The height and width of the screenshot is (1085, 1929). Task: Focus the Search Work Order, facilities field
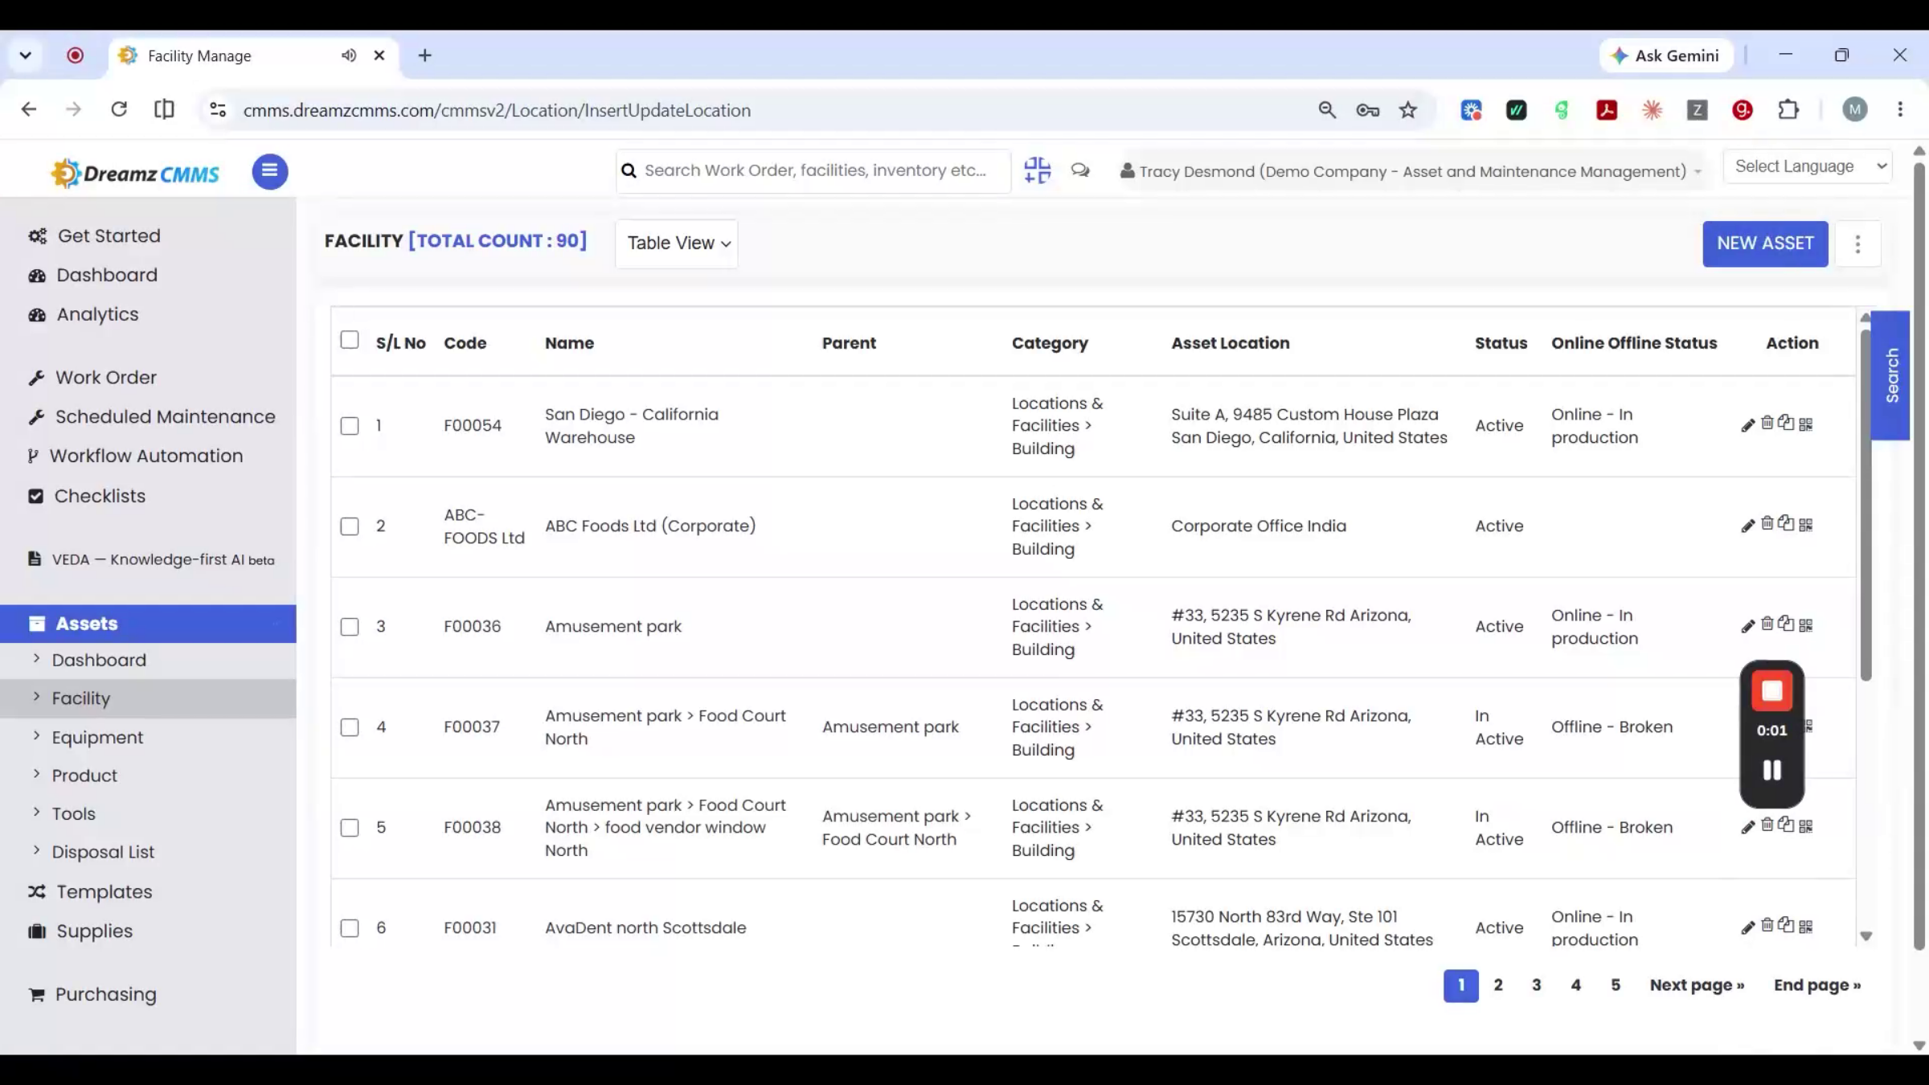coord(813,170)
